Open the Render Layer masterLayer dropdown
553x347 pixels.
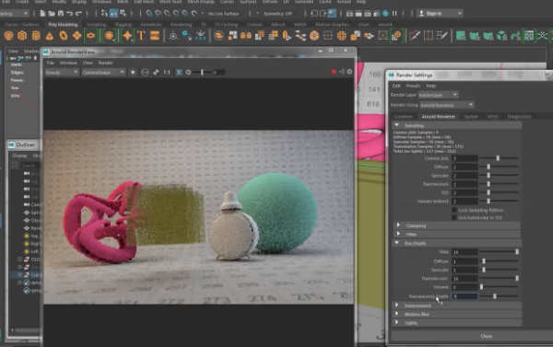(438, 95)
